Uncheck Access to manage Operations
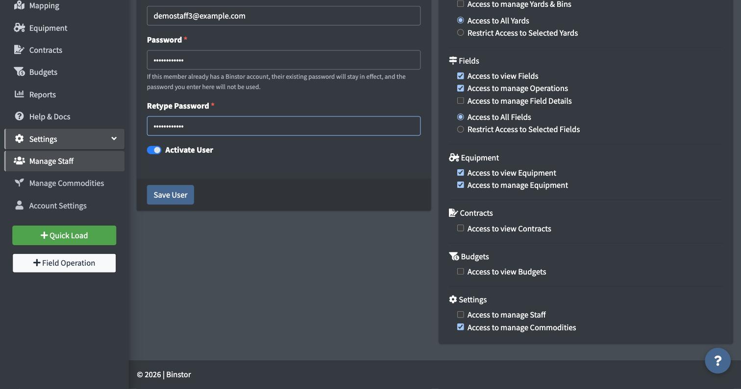The image size is (741, 389). tap(460, 88)
